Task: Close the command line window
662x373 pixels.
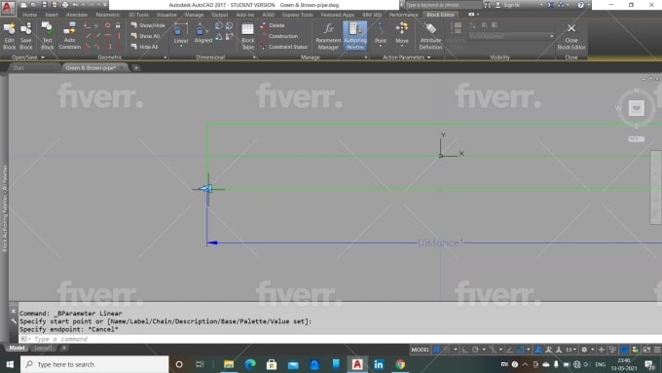Action: [x=14, y=312]
